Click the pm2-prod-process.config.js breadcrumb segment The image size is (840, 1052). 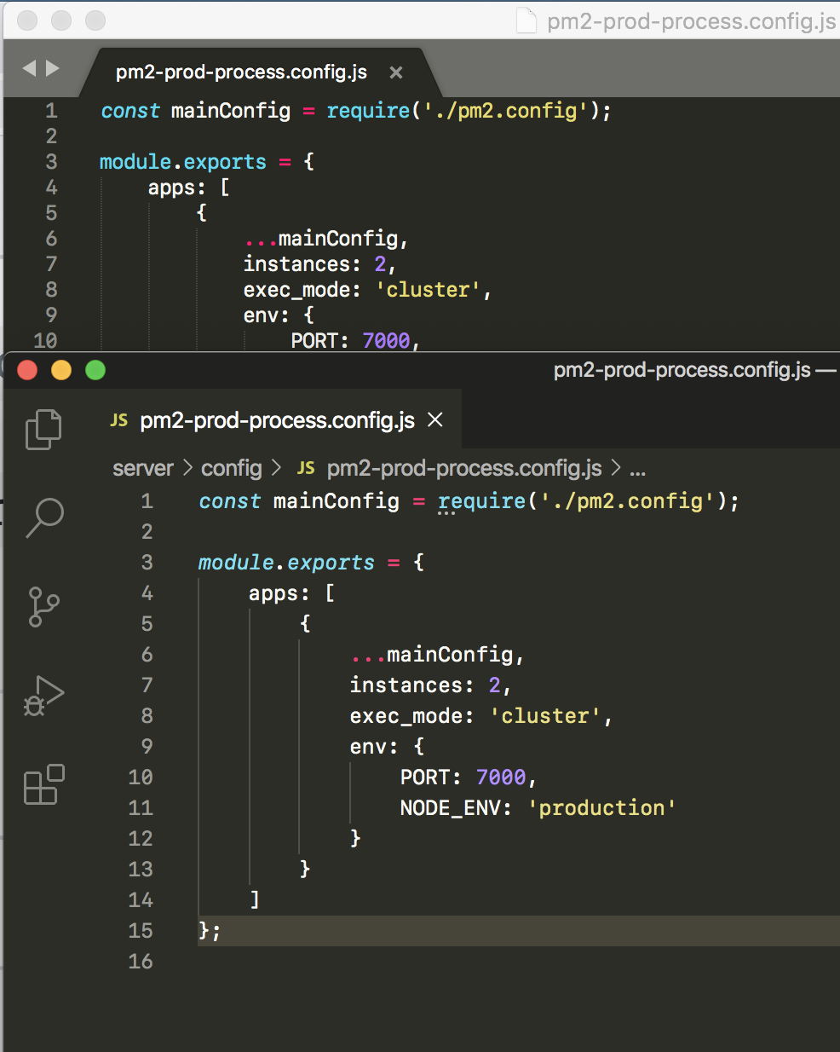pyautogui.click(x=464, y=468)
